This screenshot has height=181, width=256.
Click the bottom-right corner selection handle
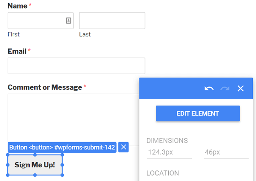62,175
